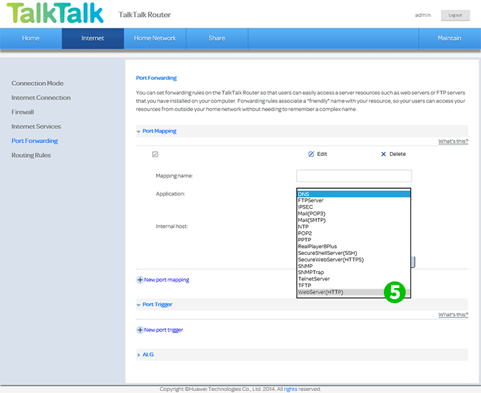Click the Edit link
The width and height of the screenshot is (481, 393).
(322, 154)
